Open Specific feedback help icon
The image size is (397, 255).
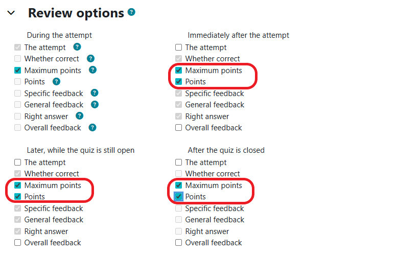(95, 93)
